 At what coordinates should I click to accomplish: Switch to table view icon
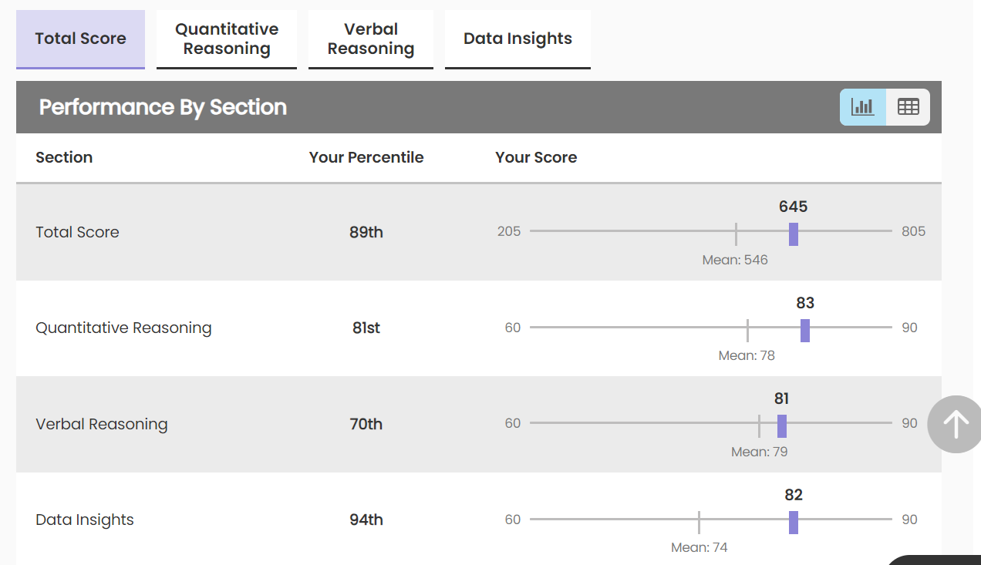[x=909, y=107]
